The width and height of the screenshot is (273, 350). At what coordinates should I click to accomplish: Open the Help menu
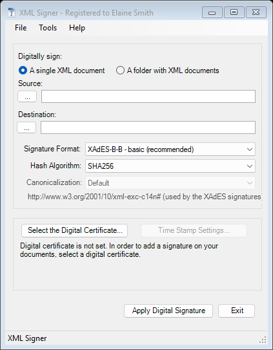[x=77, y=28]
